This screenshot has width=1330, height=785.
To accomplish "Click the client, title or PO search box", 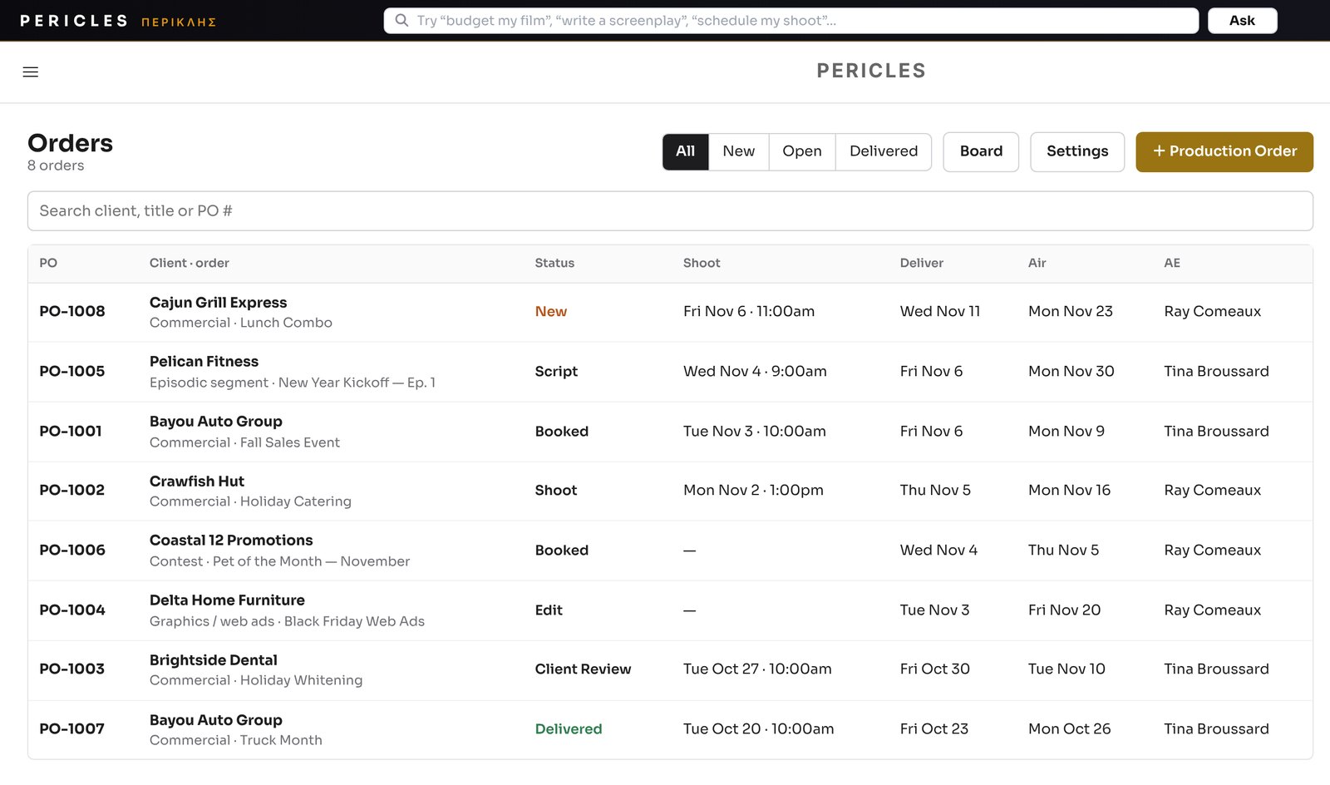I will click(670, 211).
